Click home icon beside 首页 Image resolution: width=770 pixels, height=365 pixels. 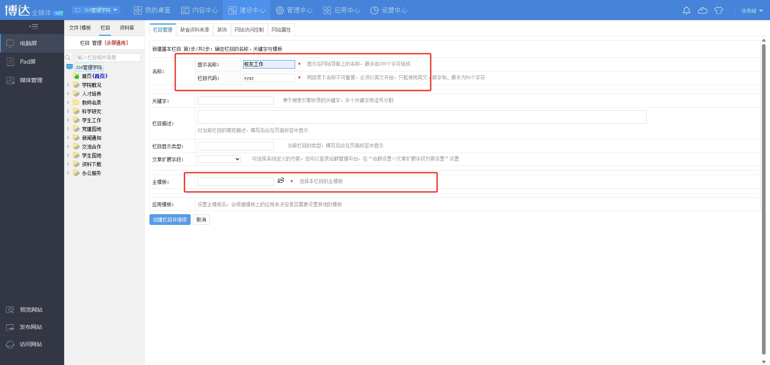(76, 76)
